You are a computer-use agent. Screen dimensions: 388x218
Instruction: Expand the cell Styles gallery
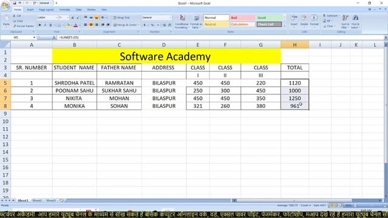point(284,25)
